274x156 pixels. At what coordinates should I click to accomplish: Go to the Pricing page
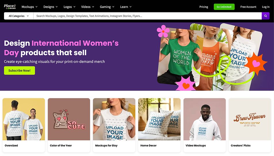(x=204, y=7)
